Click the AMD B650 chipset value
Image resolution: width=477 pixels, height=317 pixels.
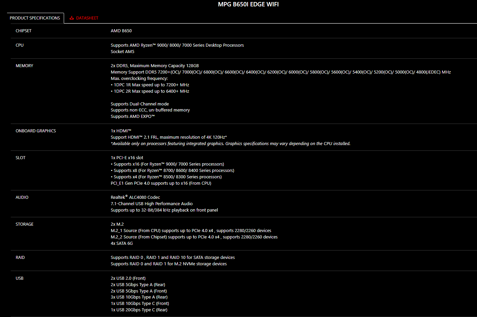pyautogui.click(x=121, y=31)
